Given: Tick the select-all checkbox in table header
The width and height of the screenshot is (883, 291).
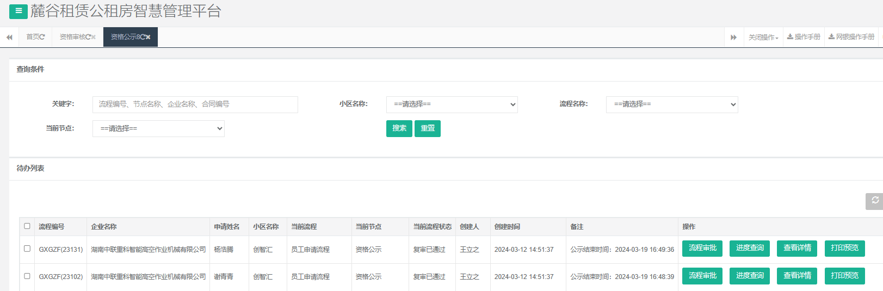Looking at the screenshot, I should click(x=27, y=226).
